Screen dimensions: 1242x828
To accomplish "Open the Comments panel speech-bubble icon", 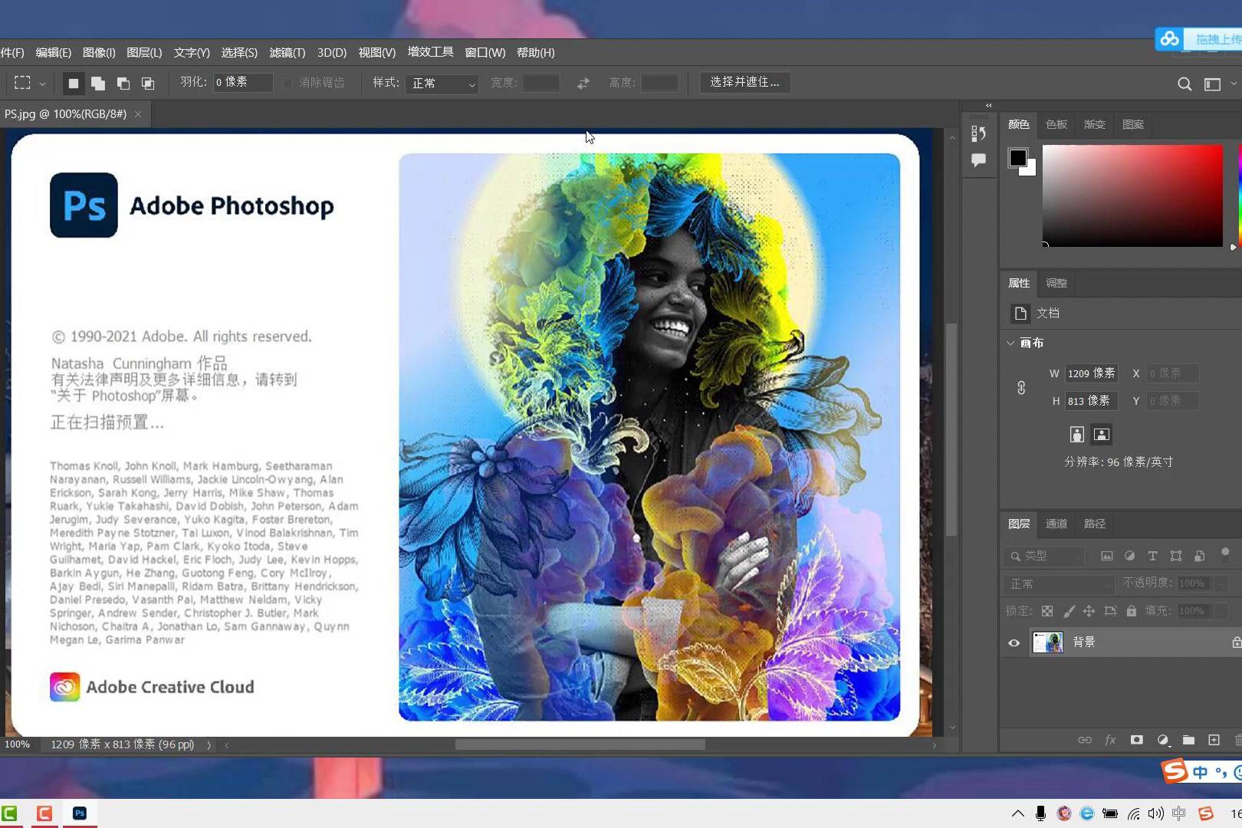I will (x=978, y=160).
